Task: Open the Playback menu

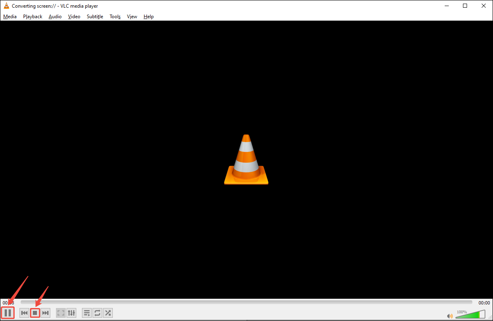Action: [x=32, y=16]
